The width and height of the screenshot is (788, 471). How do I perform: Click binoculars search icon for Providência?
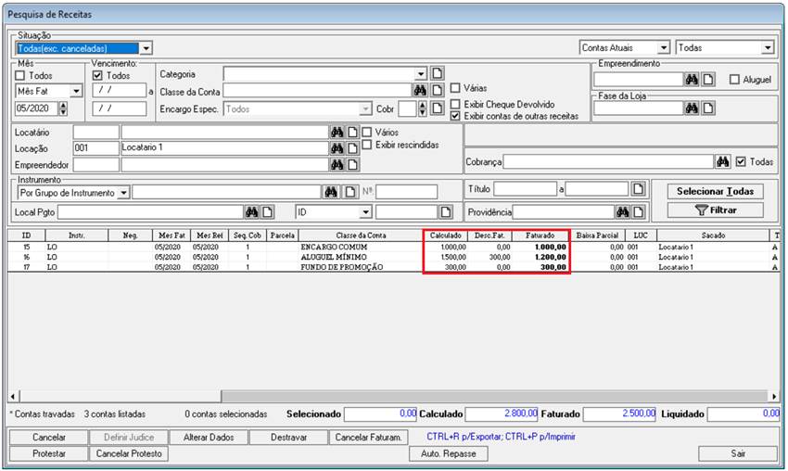pyautogui.click(x=623, y=212)
